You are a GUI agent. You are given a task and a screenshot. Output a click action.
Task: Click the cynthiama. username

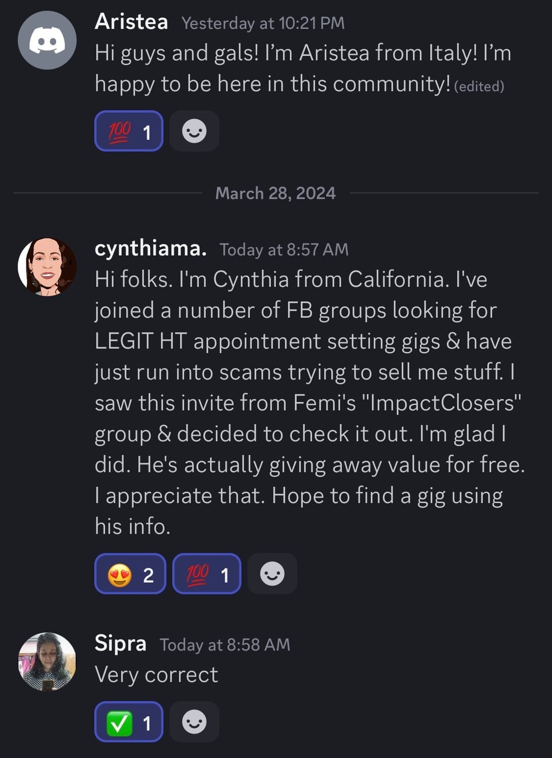pos(150,248)
